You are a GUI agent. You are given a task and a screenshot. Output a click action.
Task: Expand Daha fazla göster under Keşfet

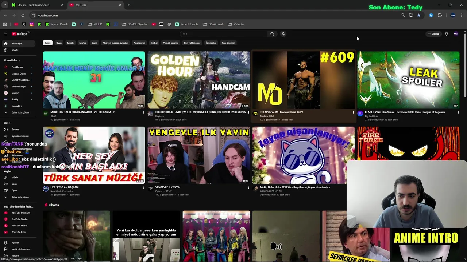coord(18,197)
